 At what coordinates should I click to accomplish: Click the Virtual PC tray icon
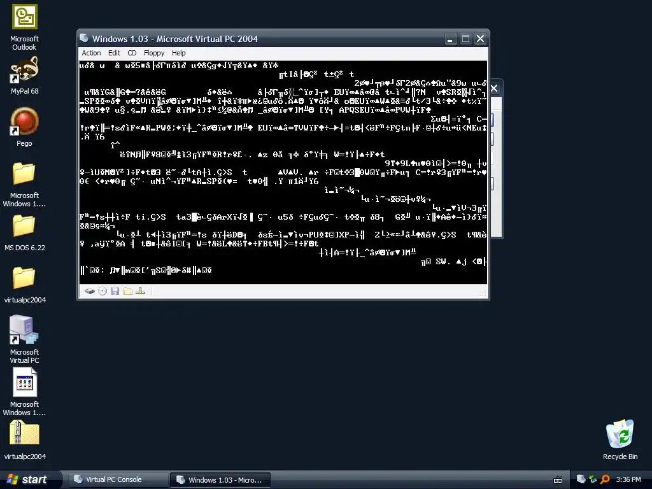click(581, 479)
